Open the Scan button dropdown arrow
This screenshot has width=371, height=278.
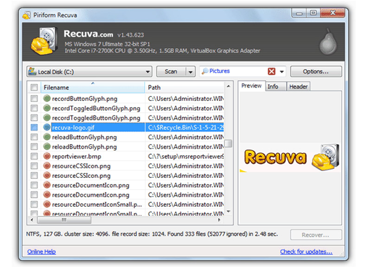[191, 72]
